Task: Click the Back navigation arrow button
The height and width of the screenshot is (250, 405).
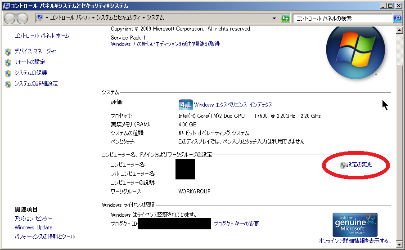Action: point(9,18)
